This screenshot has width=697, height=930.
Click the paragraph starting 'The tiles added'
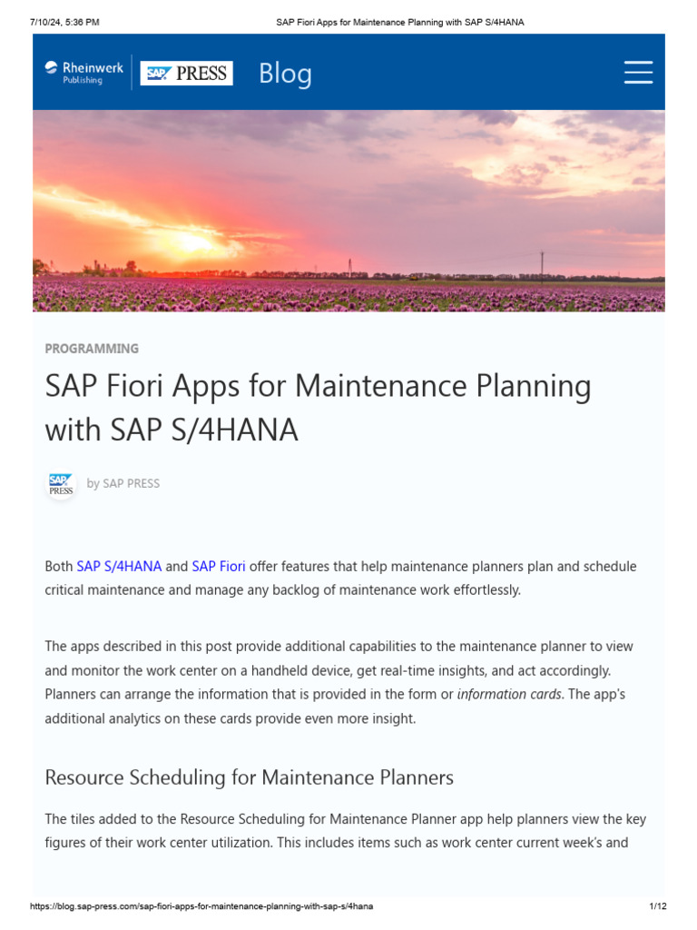(345, 831)
